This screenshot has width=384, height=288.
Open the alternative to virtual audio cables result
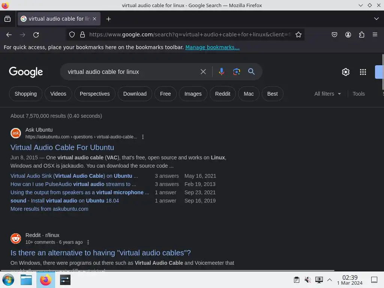[100, 253]
